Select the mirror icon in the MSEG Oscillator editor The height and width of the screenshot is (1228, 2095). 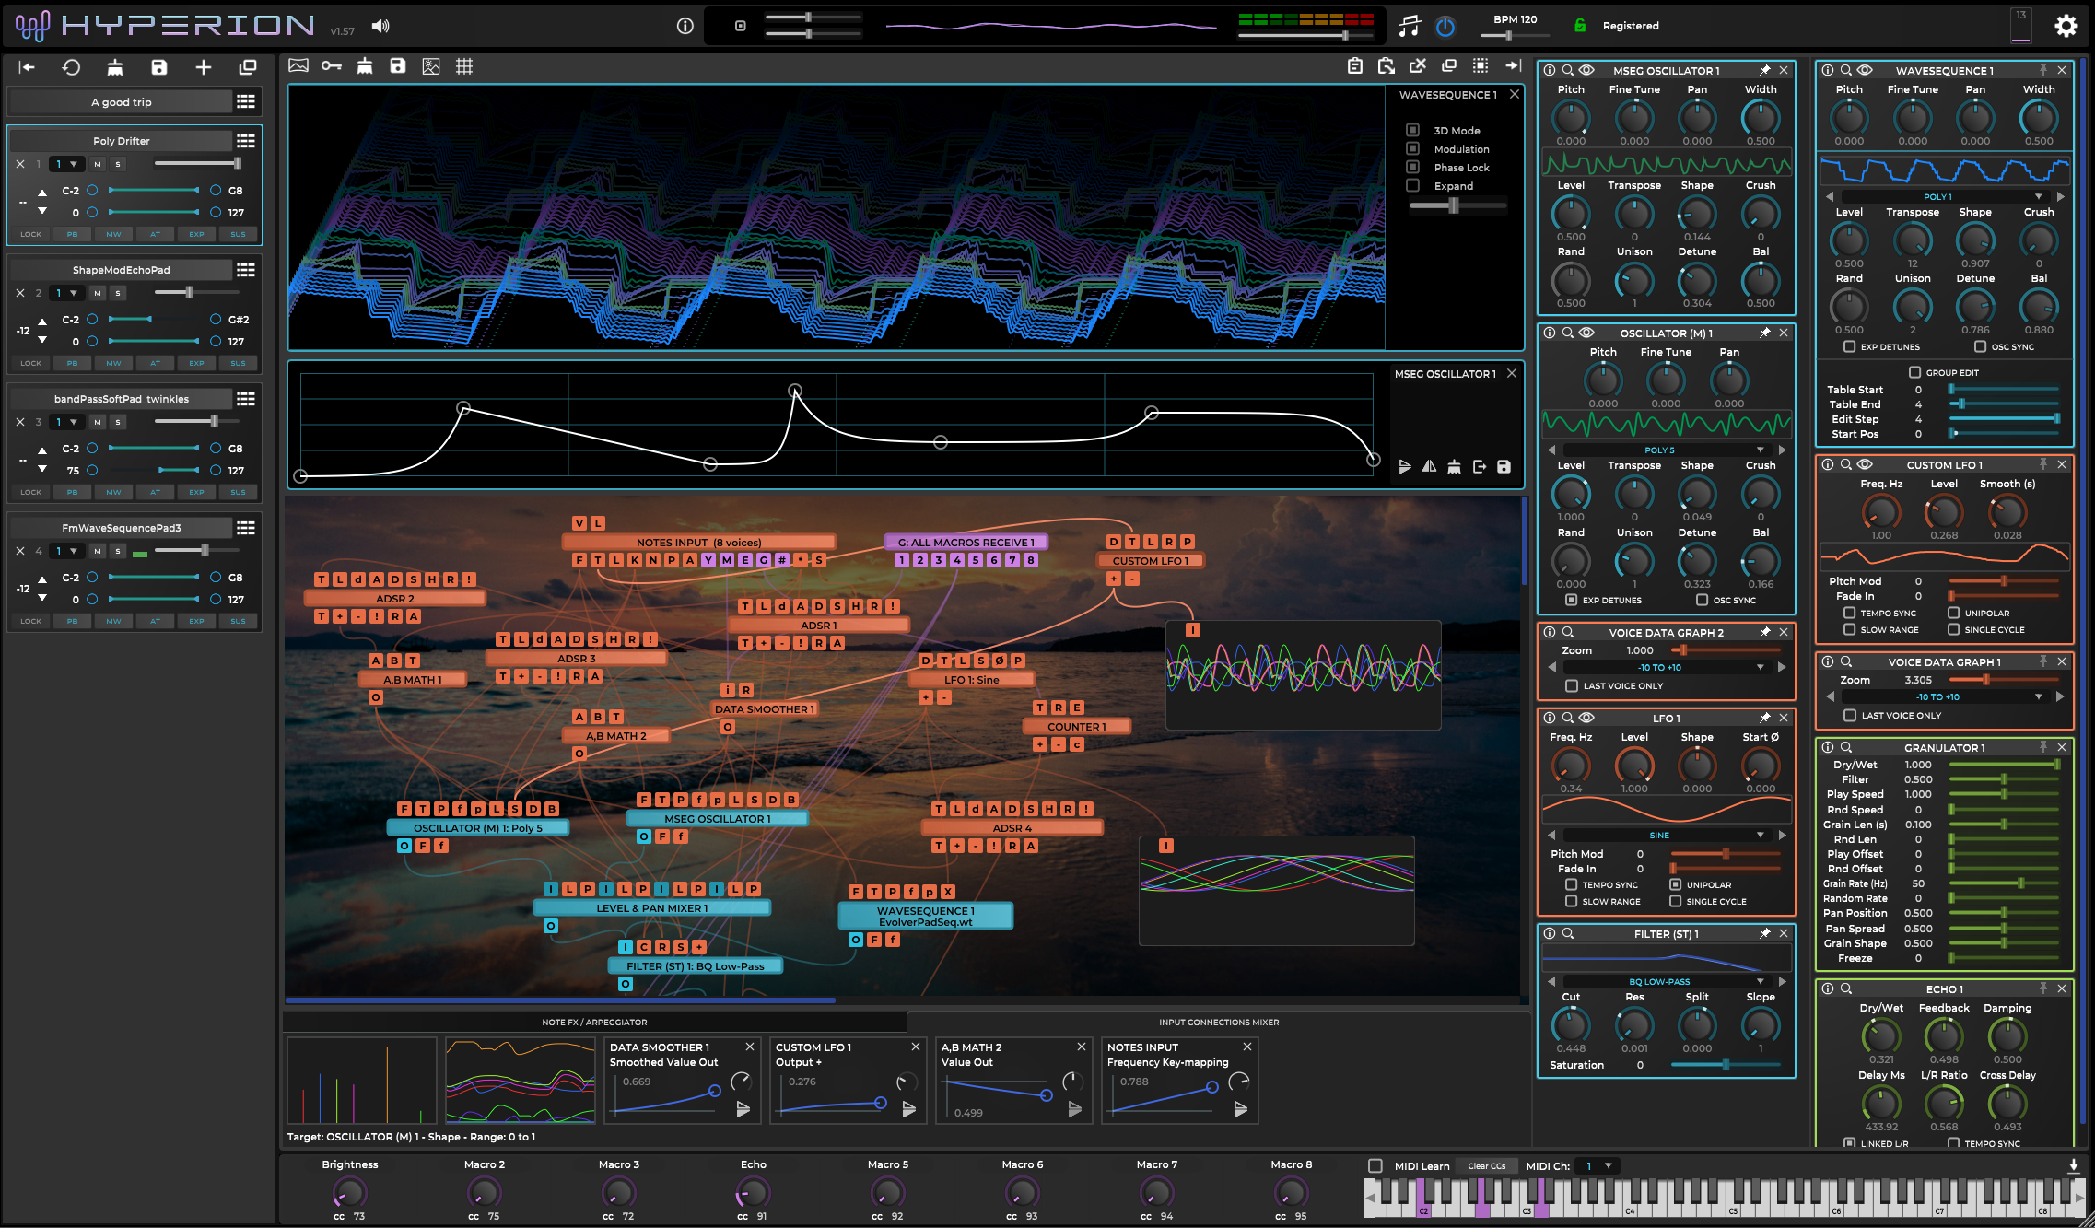pos(1429,467)
